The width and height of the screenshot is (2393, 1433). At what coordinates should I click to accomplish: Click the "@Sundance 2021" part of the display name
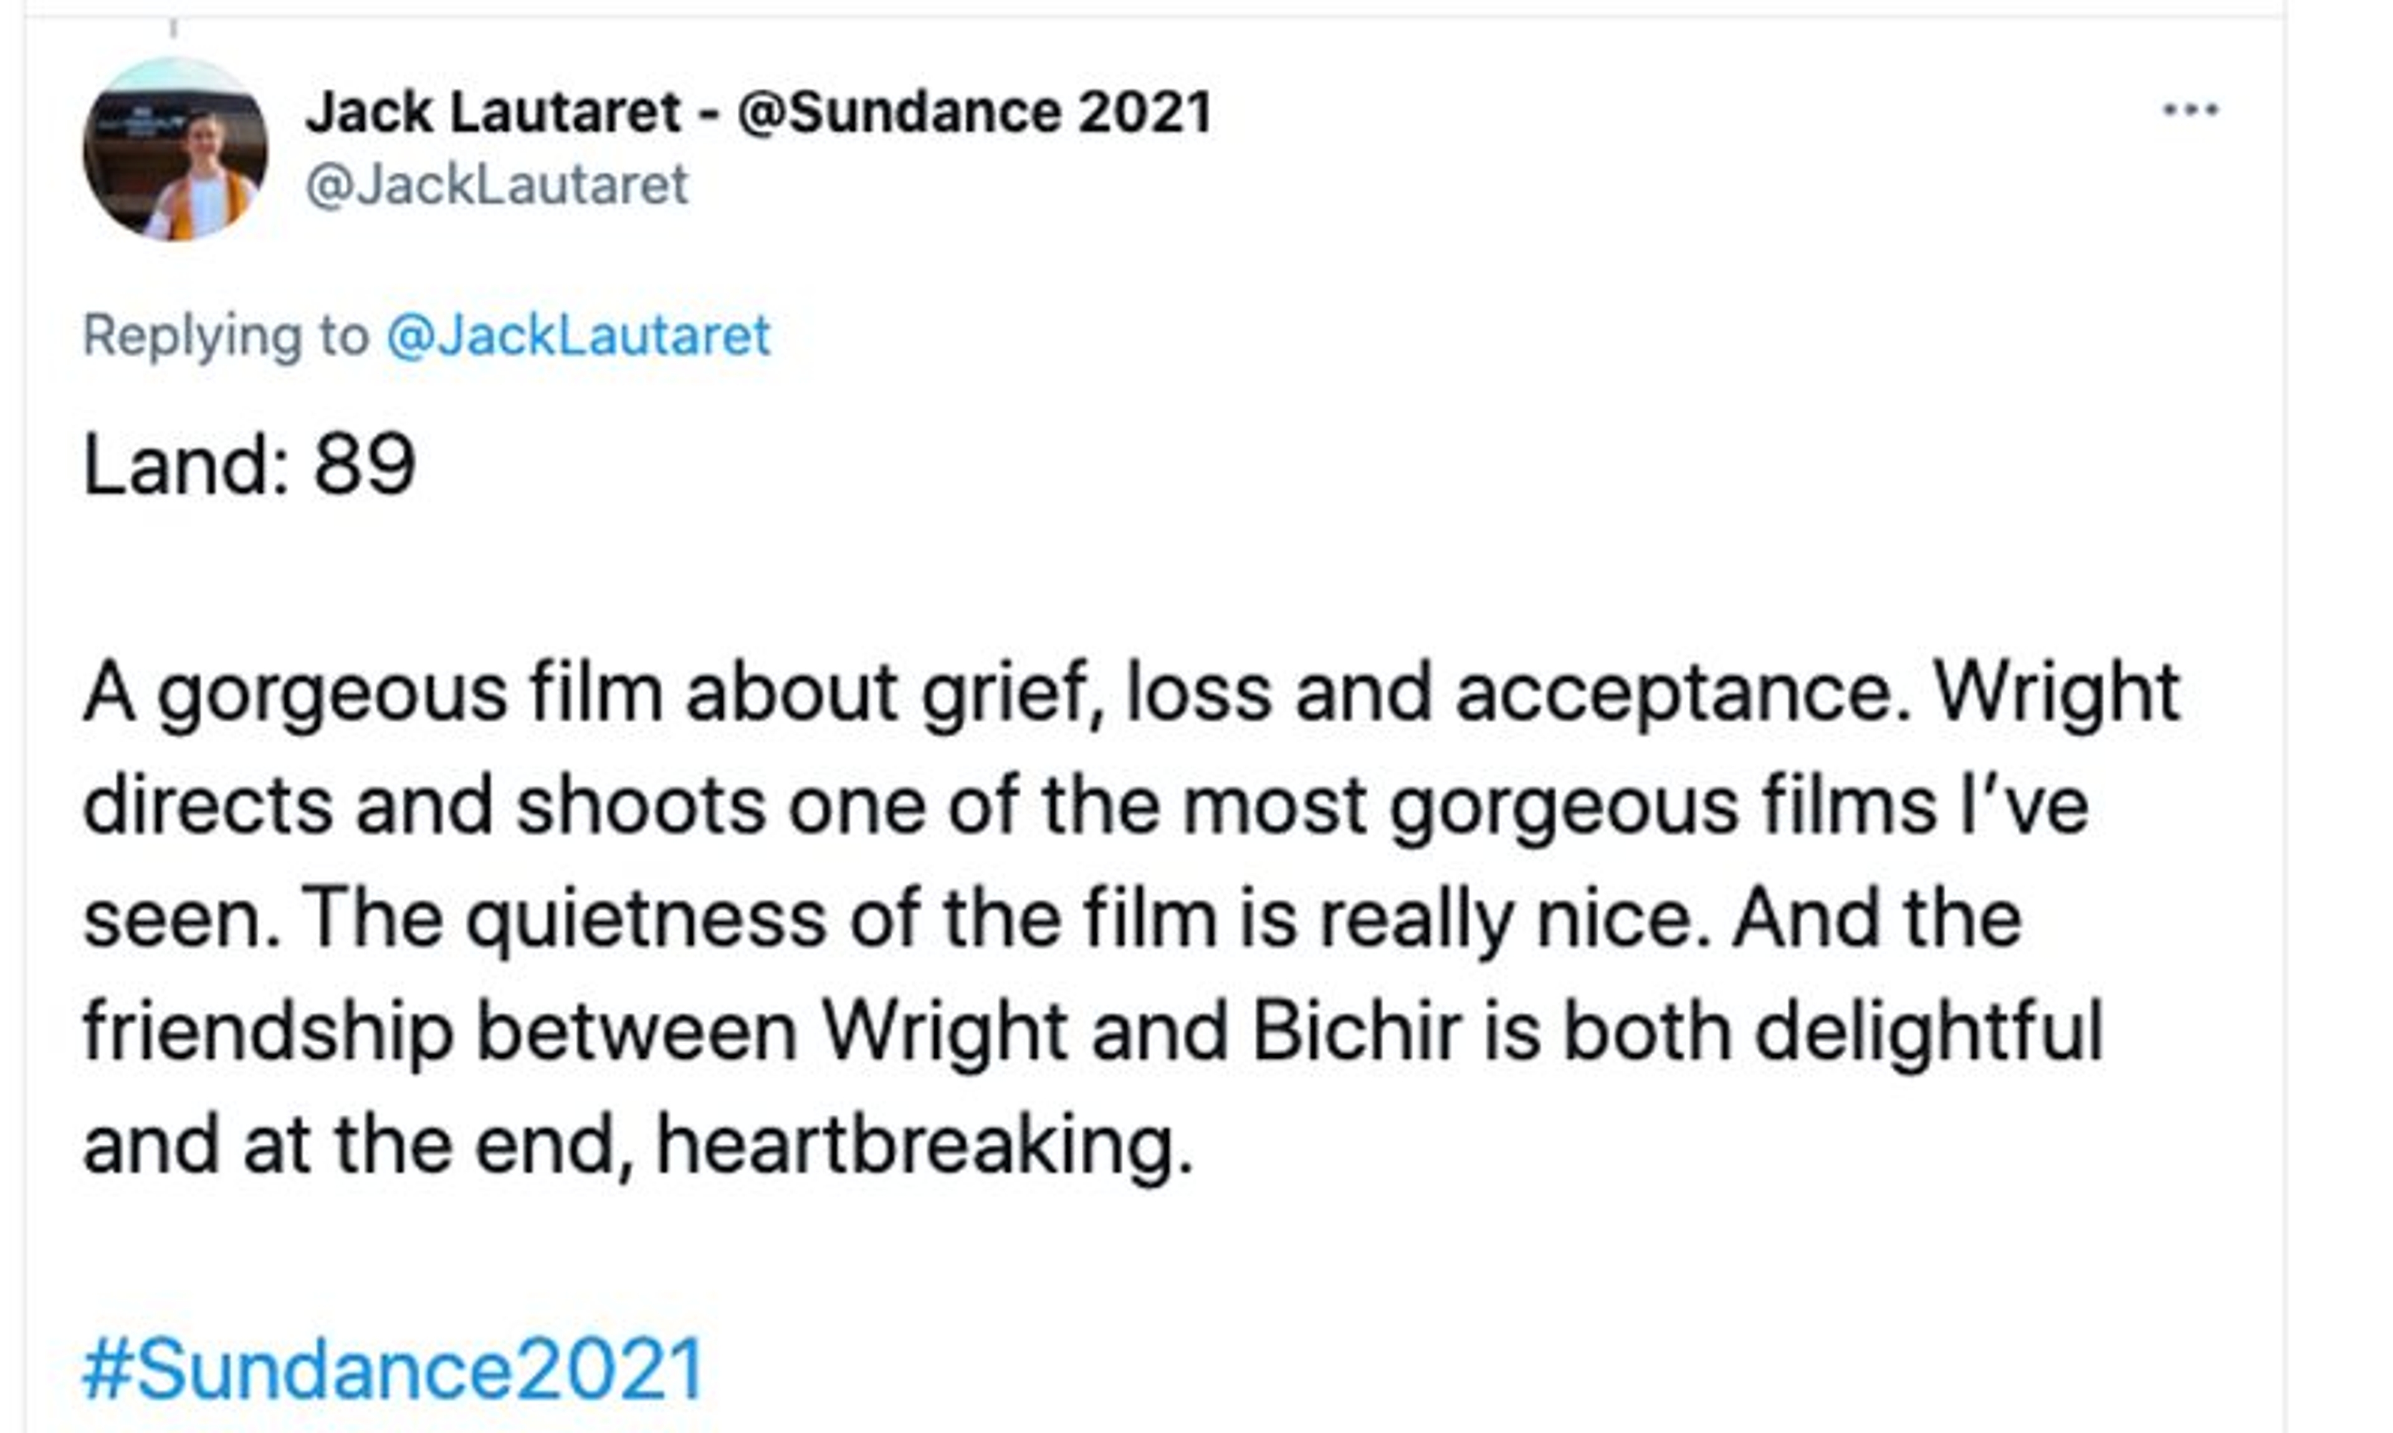coord(974,112)
